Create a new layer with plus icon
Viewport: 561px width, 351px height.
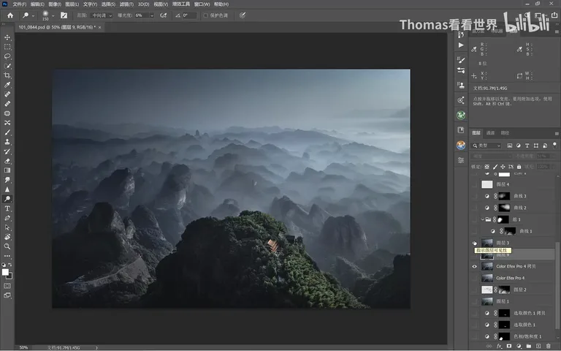point(538,346)
